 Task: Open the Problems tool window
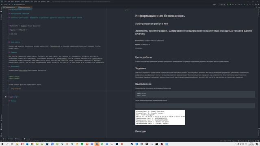[x=19, y=139]
